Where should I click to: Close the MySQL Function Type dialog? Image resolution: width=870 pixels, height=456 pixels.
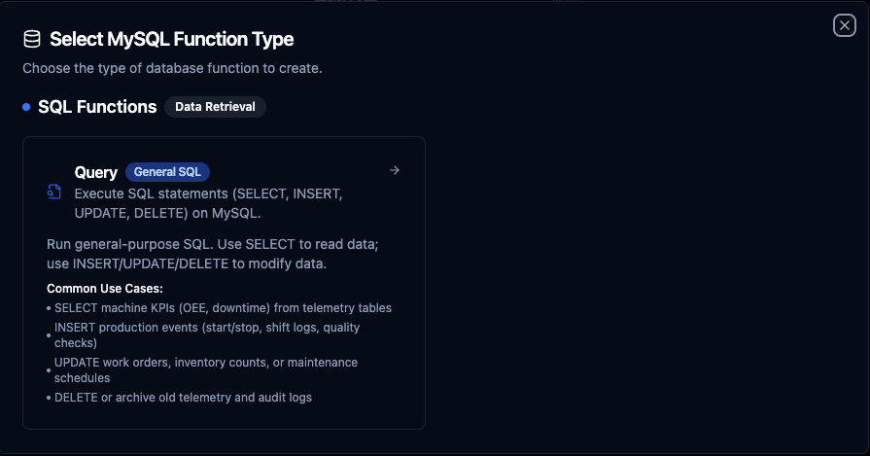844,26
